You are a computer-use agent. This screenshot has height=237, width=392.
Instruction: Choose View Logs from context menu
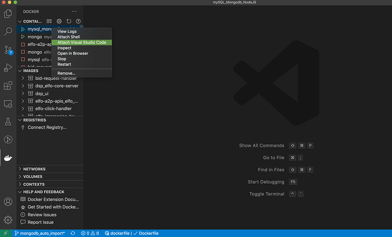tap(82, 31)
